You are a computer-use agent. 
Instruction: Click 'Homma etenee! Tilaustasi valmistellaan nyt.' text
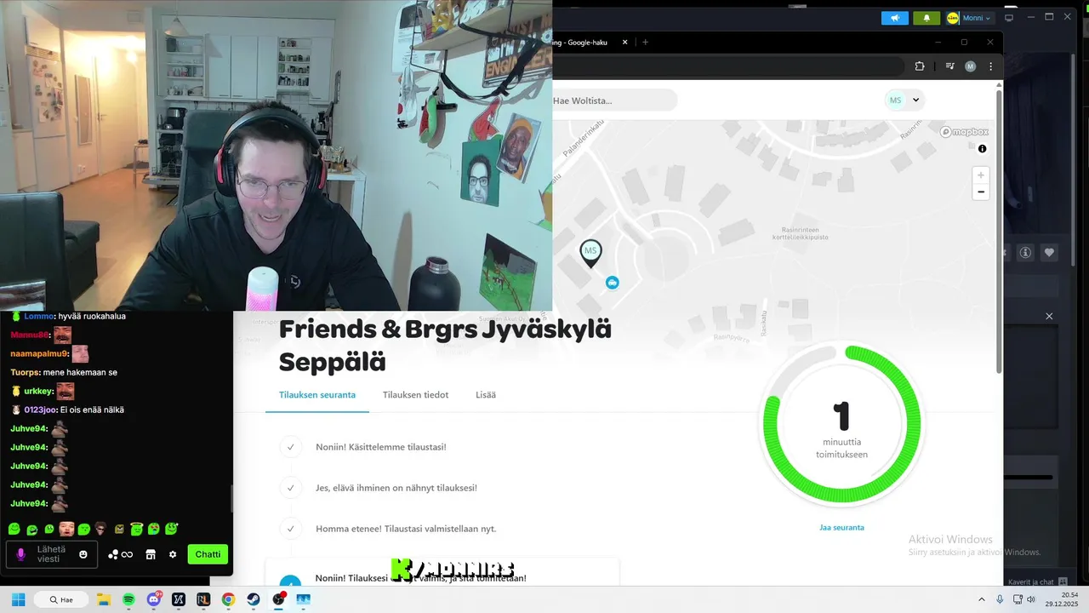click(406, 529)
